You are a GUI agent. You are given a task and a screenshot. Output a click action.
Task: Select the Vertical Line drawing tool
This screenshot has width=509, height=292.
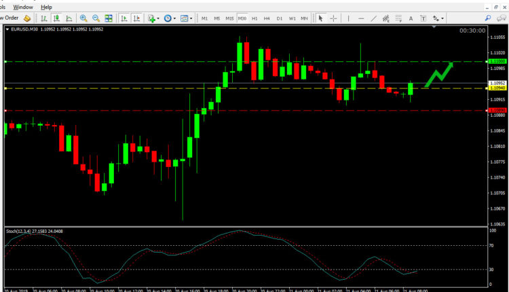pos(348,18)
